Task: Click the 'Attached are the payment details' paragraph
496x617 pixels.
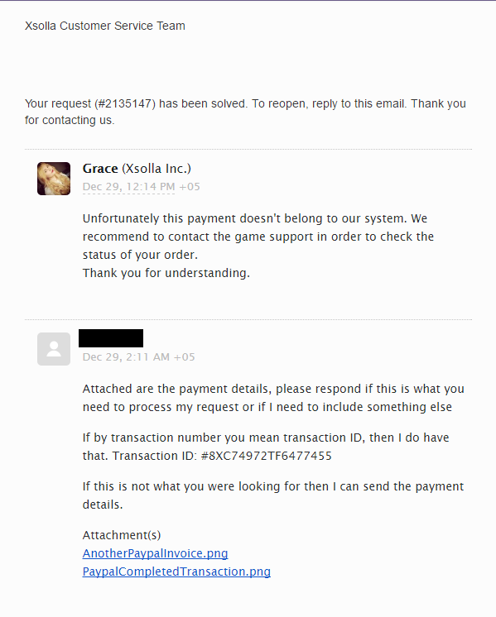Action: (x=273, y=398)
